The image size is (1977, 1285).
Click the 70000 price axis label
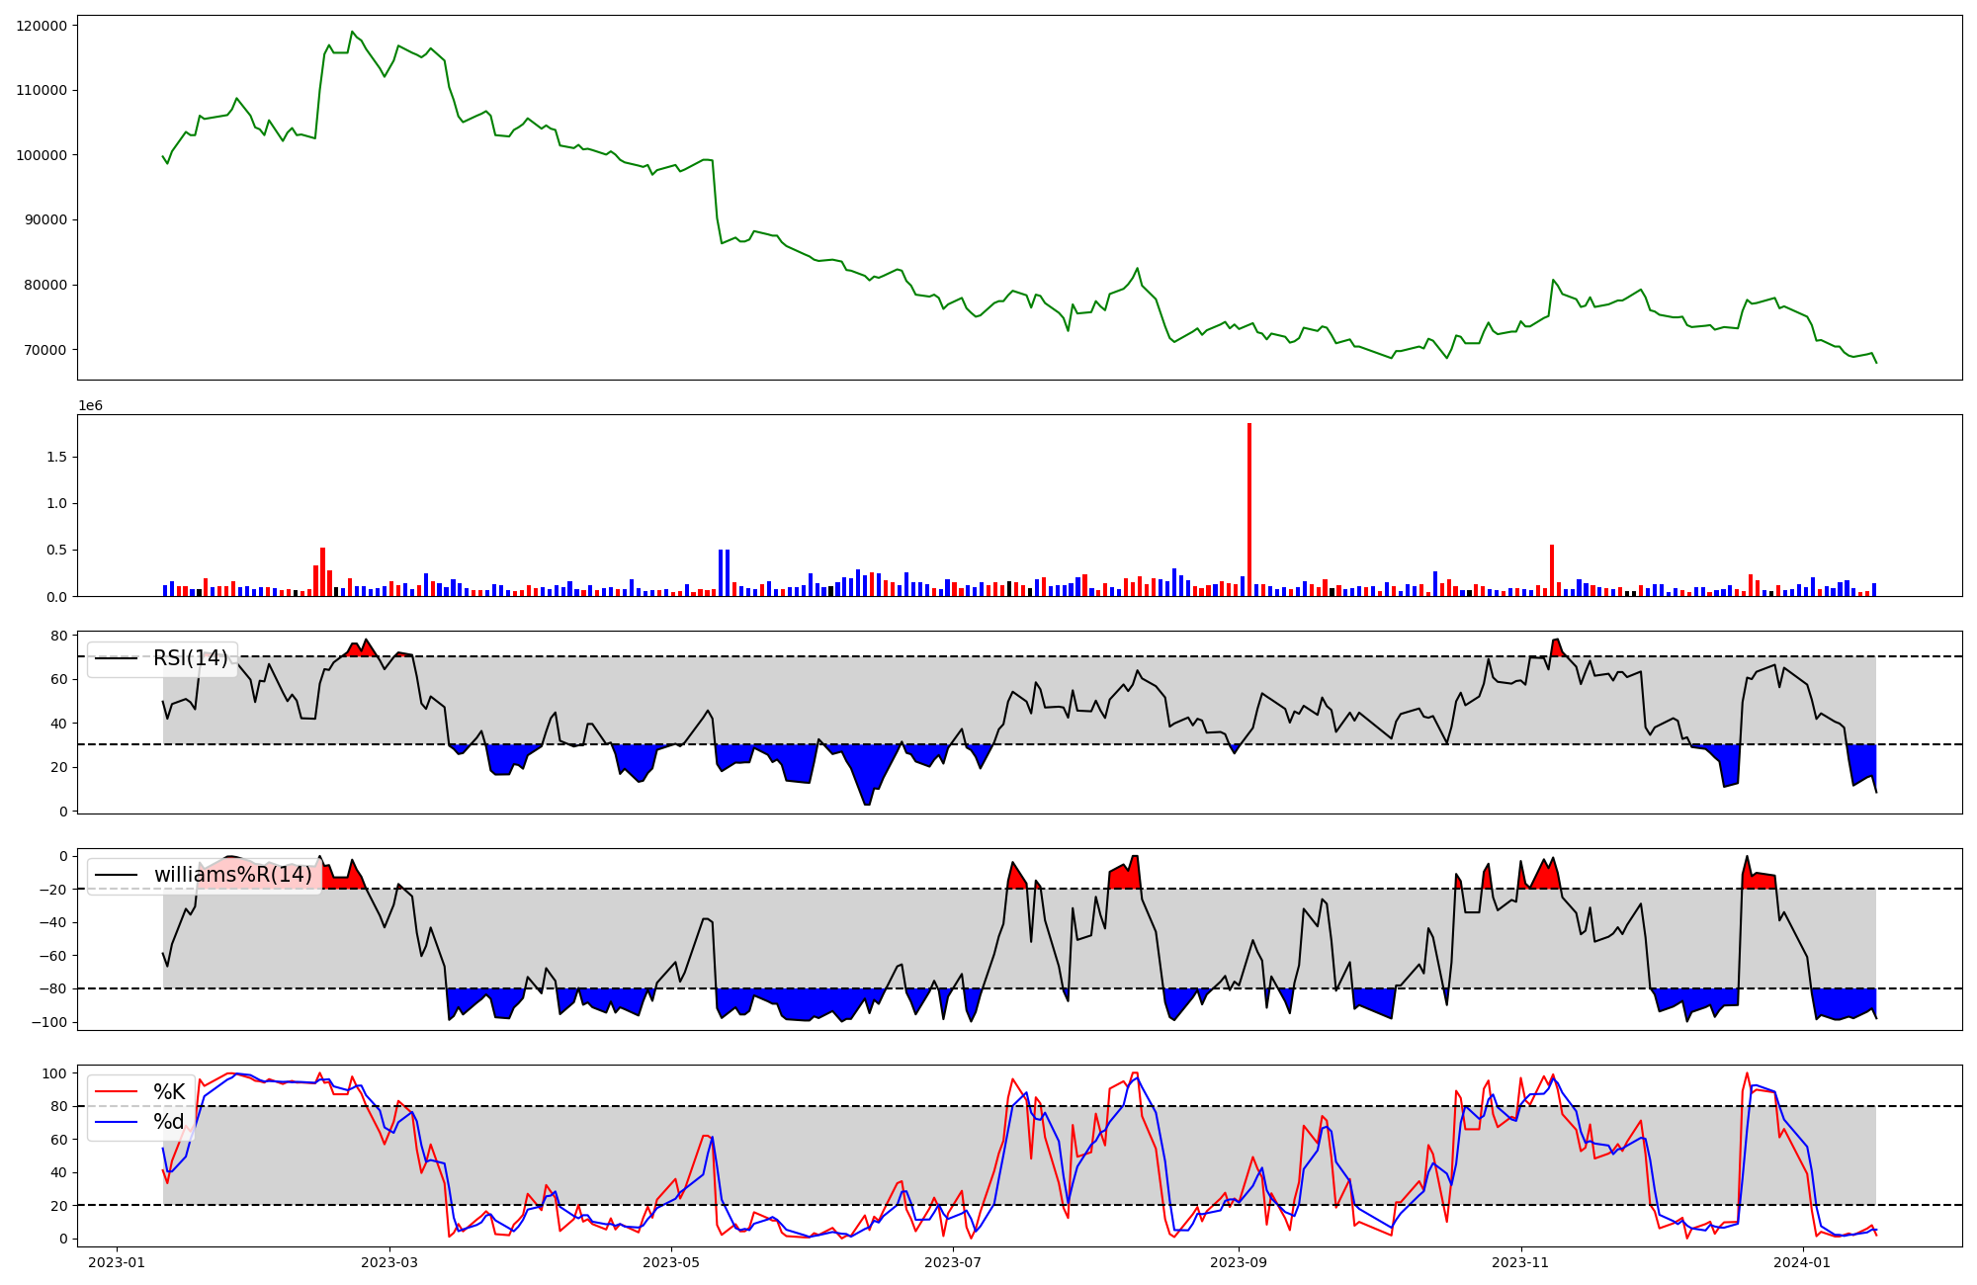coord(45,350)
